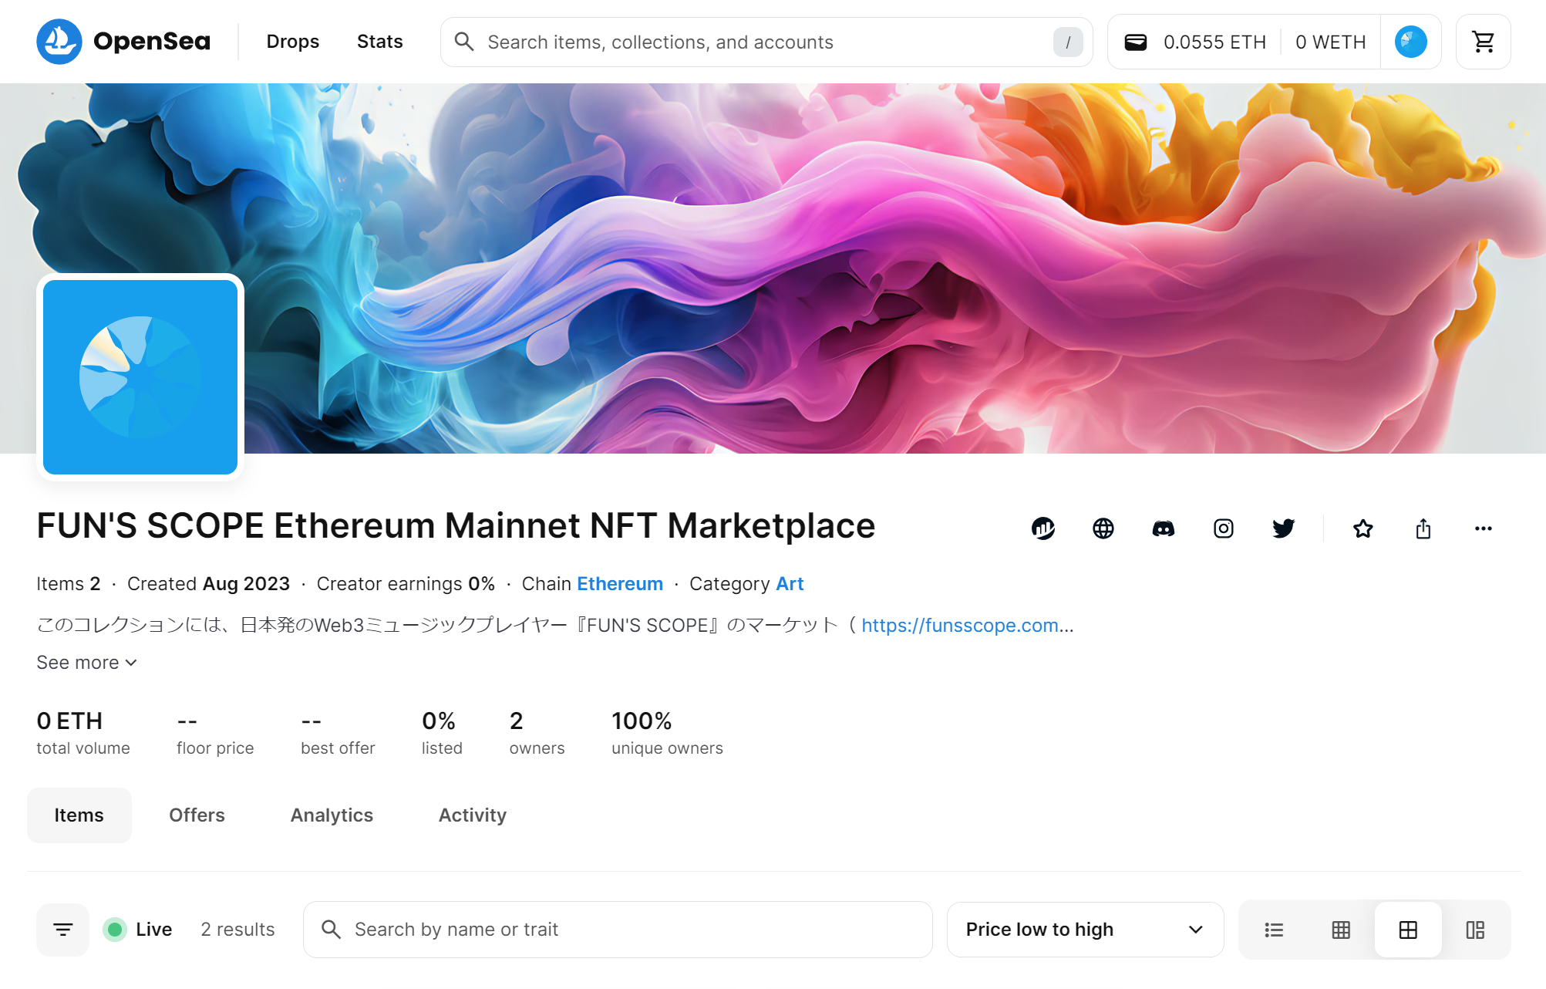Open the shopping cart icon
Image resolution: width=1546 pixels, height=989 pixels.
click(x=1483, y=42)
